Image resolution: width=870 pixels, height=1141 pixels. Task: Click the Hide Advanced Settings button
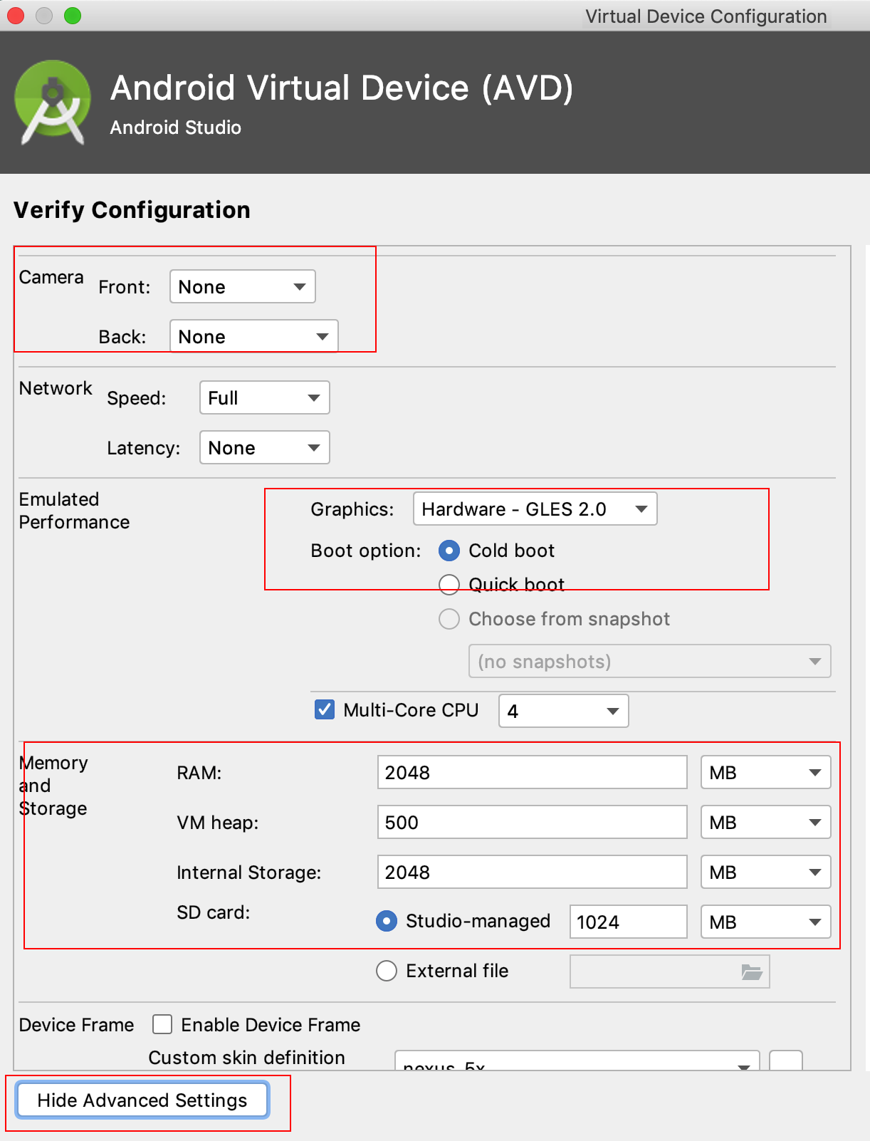pyautogui.click(x=142, y=1100)
